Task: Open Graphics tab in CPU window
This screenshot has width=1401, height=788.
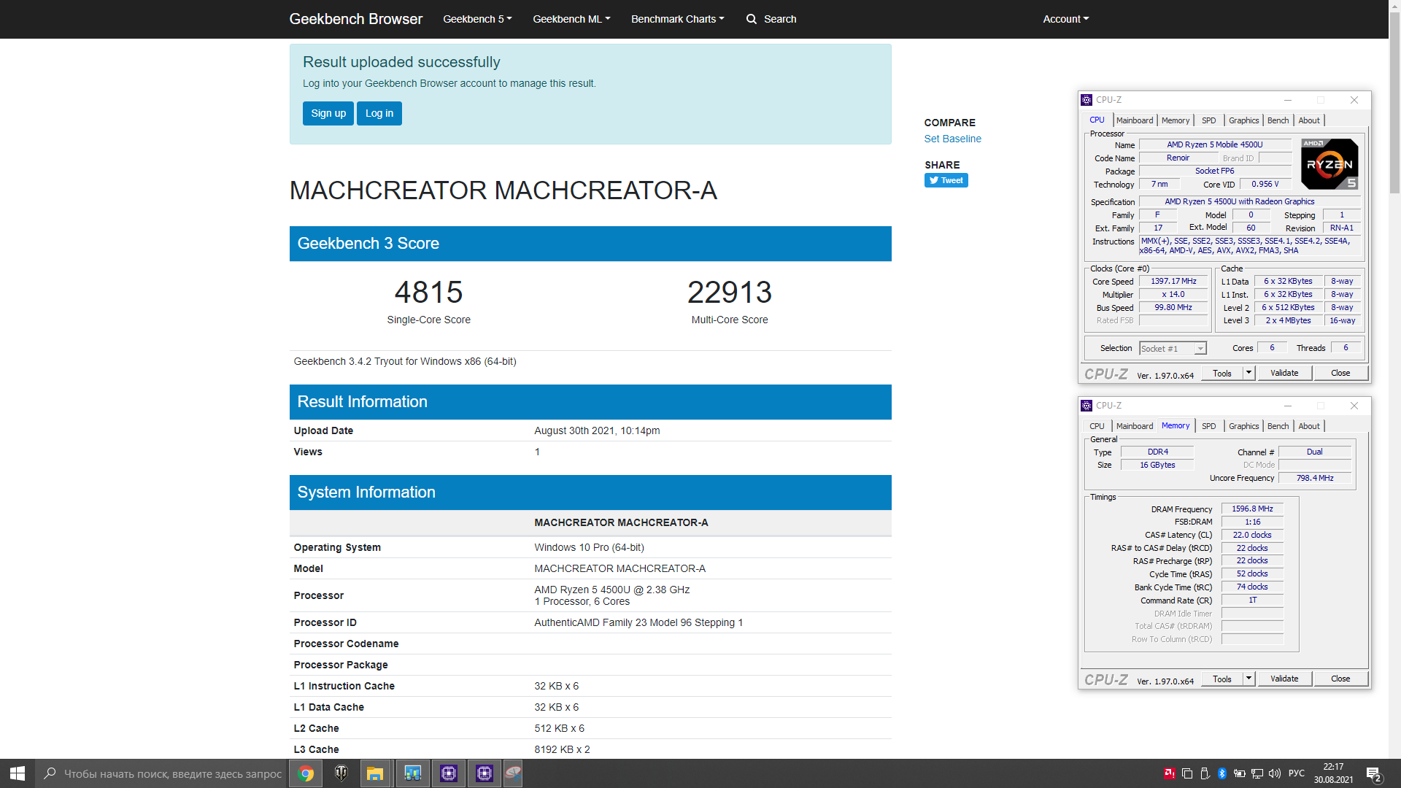Action: click(1244, 120)
